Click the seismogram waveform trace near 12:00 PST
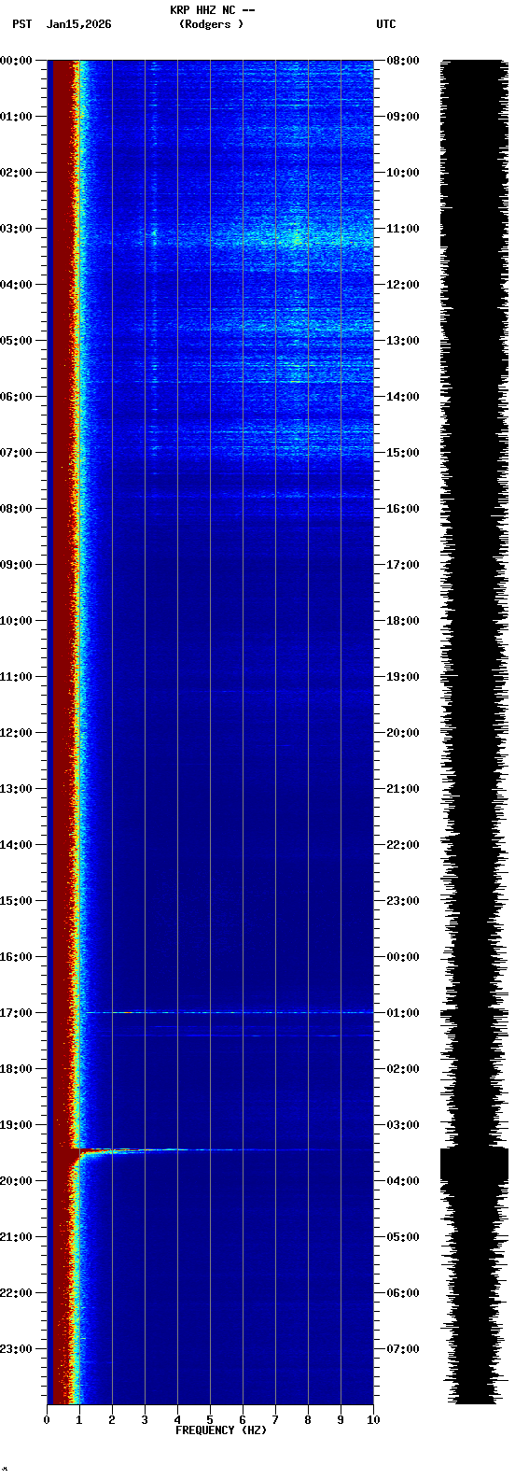This screenshot has width=515, height=1479. [x=474, y=733]
